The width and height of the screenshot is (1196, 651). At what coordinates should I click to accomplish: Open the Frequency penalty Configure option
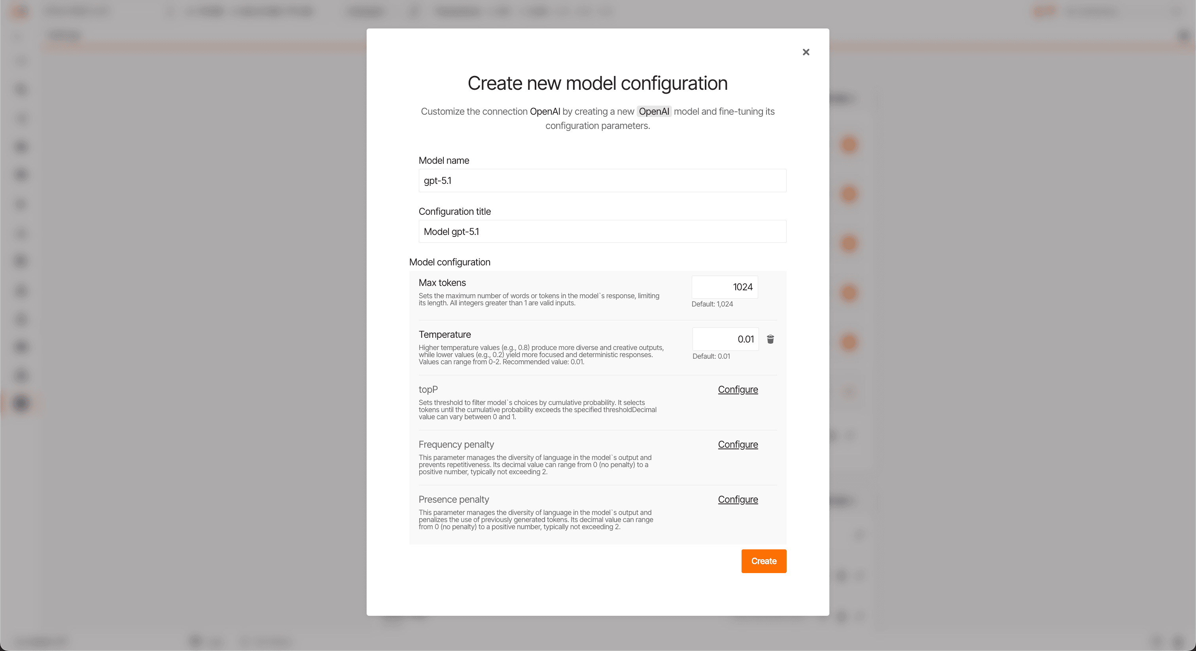[x=737, y=445]
